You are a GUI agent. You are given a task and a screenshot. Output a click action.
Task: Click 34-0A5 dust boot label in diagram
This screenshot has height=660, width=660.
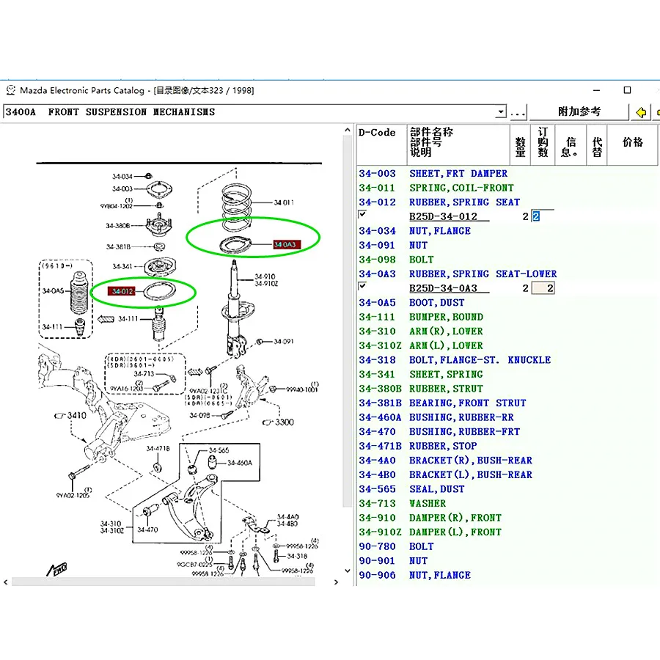point(53,291)
